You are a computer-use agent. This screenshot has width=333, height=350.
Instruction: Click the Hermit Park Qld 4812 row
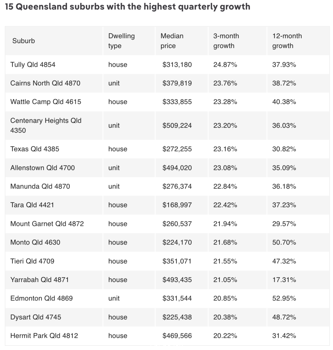pyautogui.click(x=167, y=336)
